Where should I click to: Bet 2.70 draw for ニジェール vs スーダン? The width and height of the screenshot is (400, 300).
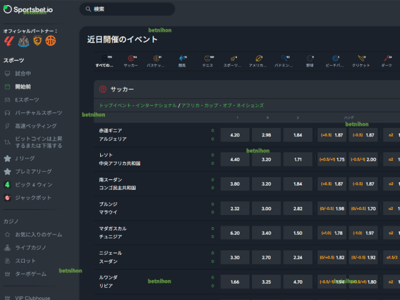pos(266,257)
